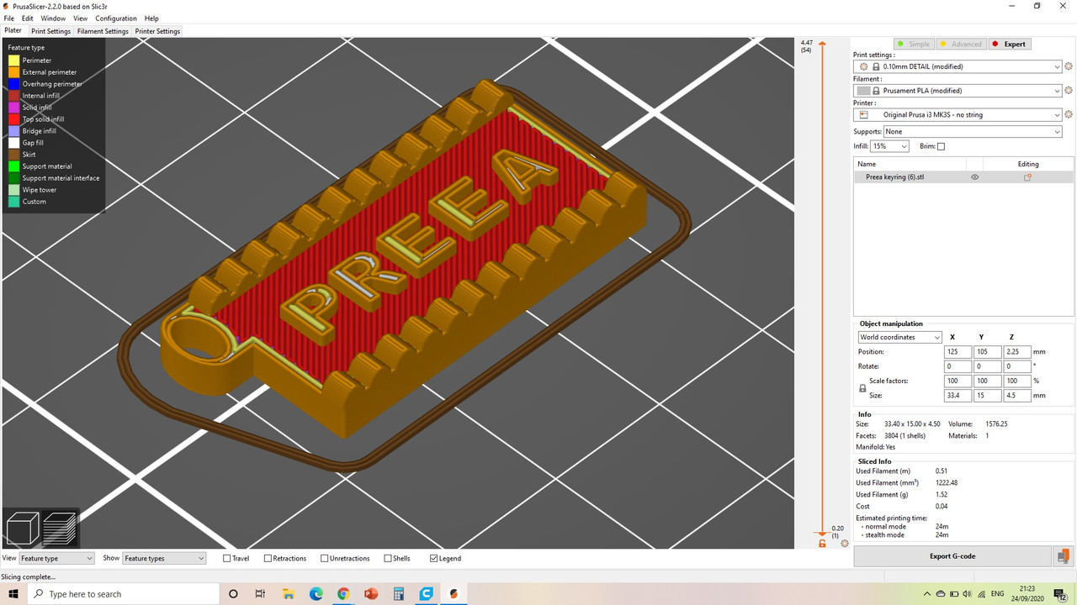This screenshot has height=605, width=1077.
Task: Open Cura icon on taskbar
Action: 427,594
